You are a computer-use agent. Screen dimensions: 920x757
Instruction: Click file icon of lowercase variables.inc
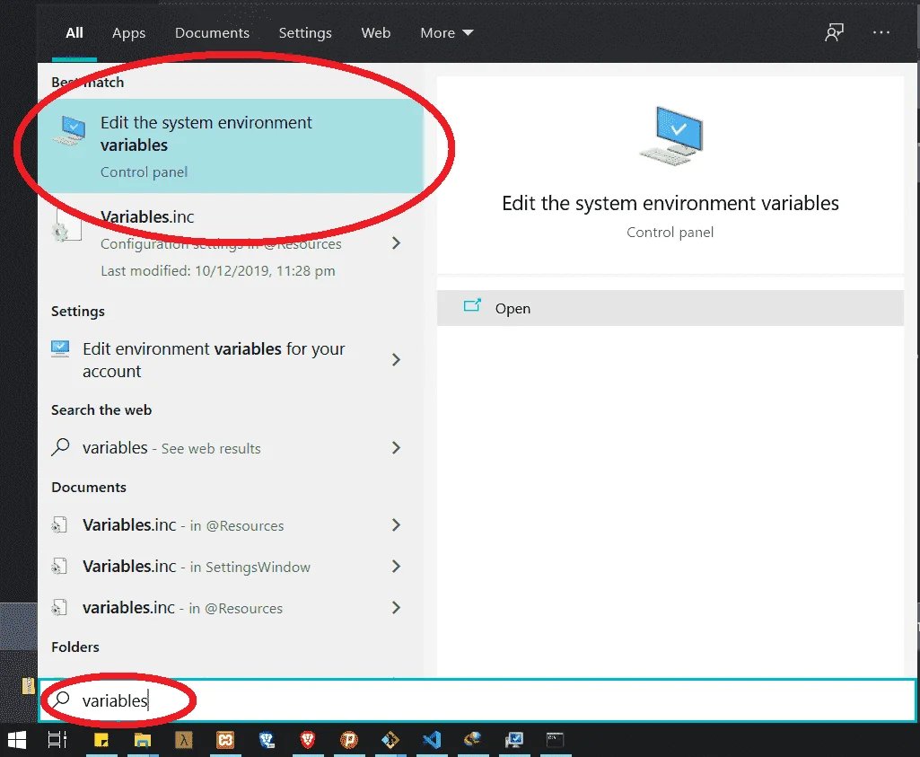coord(59,607)
